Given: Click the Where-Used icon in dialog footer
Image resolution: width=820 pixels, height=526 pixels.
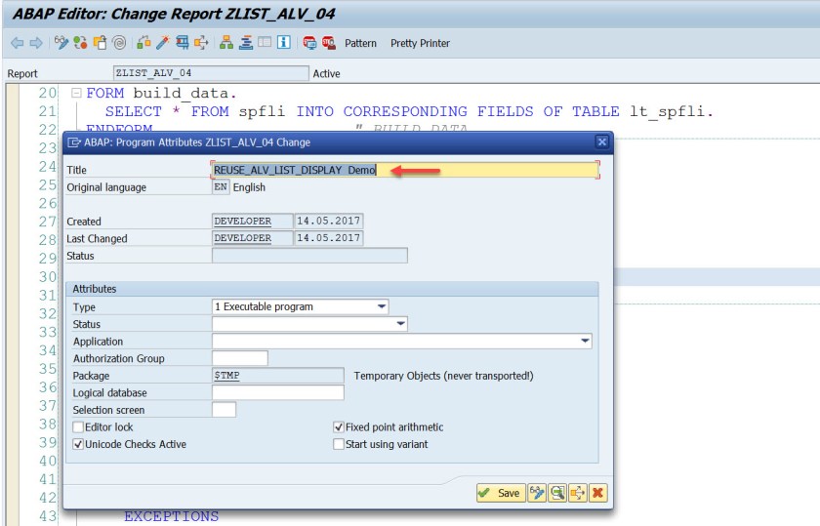Looking at the screenshot, I should 578,493.
